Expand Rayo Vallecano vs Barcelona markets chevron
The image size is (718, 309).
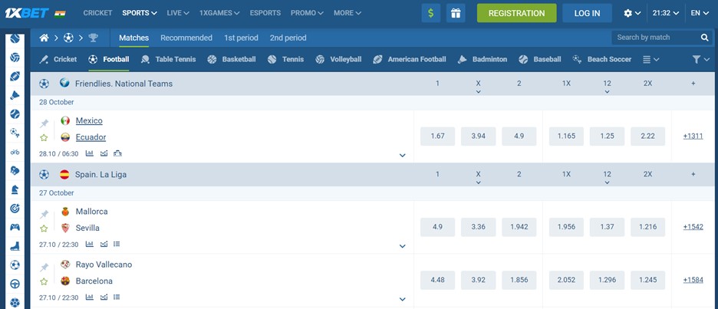pos(403,299)
